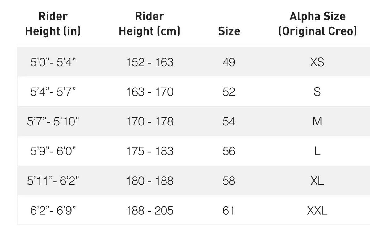Click size 49 in the table

point(229,62)
